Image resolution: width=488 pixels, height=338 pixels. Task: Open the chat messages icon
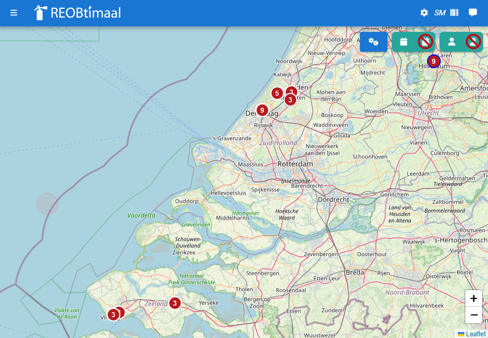(x=473, y=13)
